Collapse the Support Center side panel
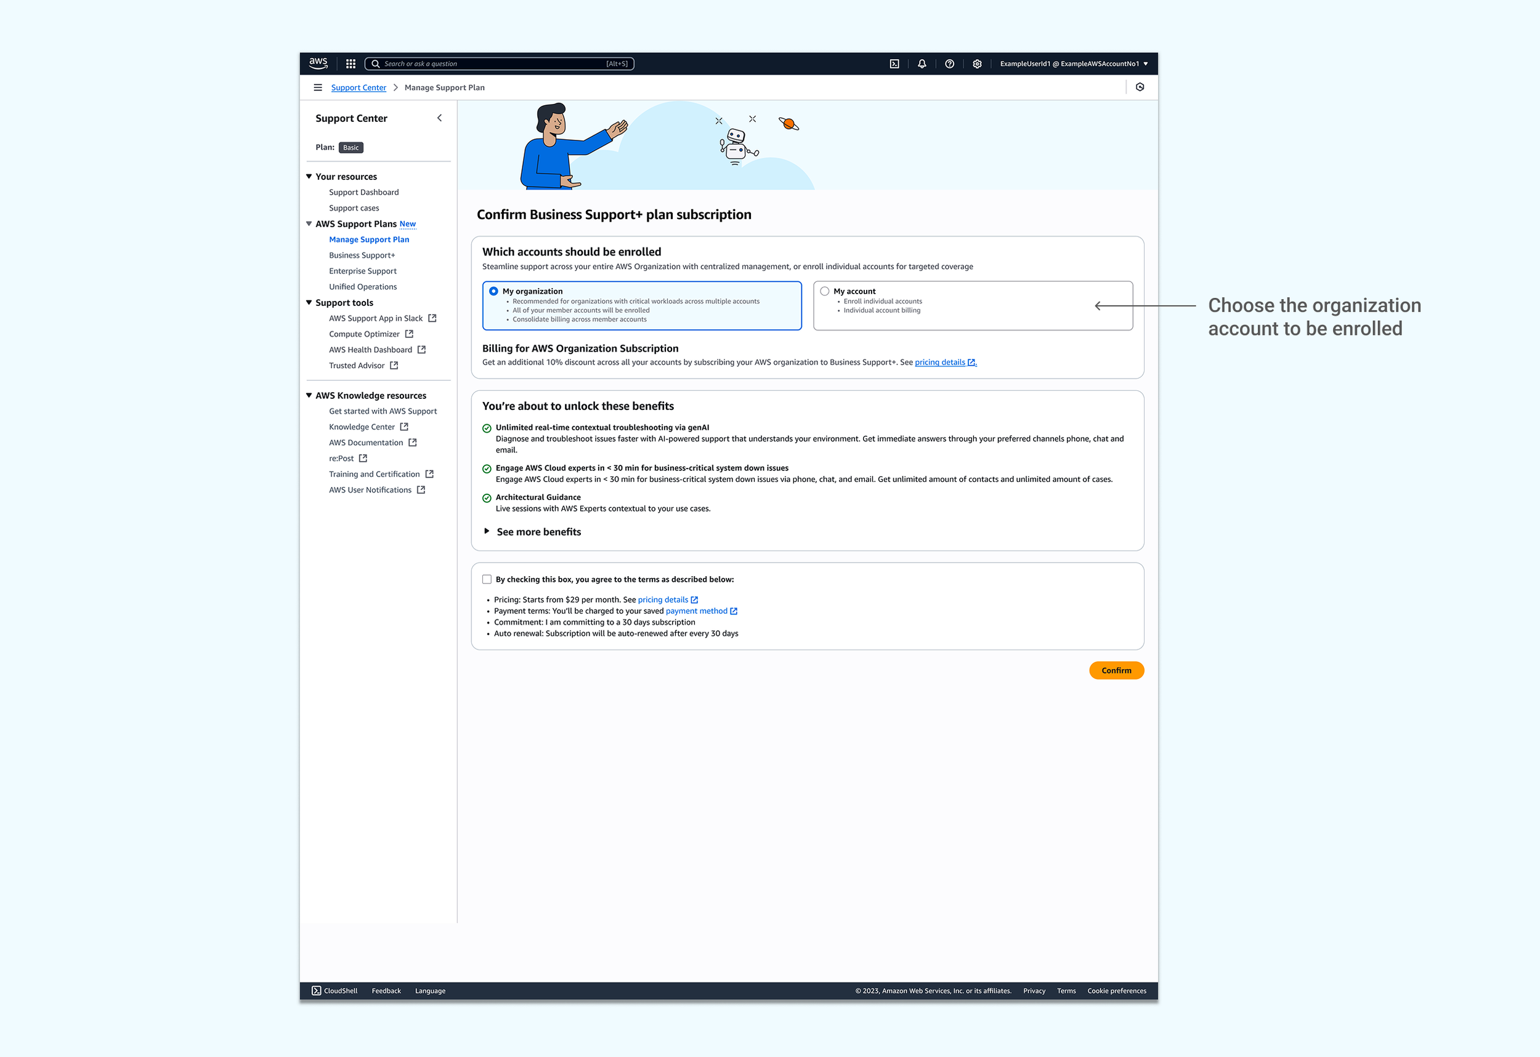The height and width of the screenshot is (1057, 1540). coord(439,118)
